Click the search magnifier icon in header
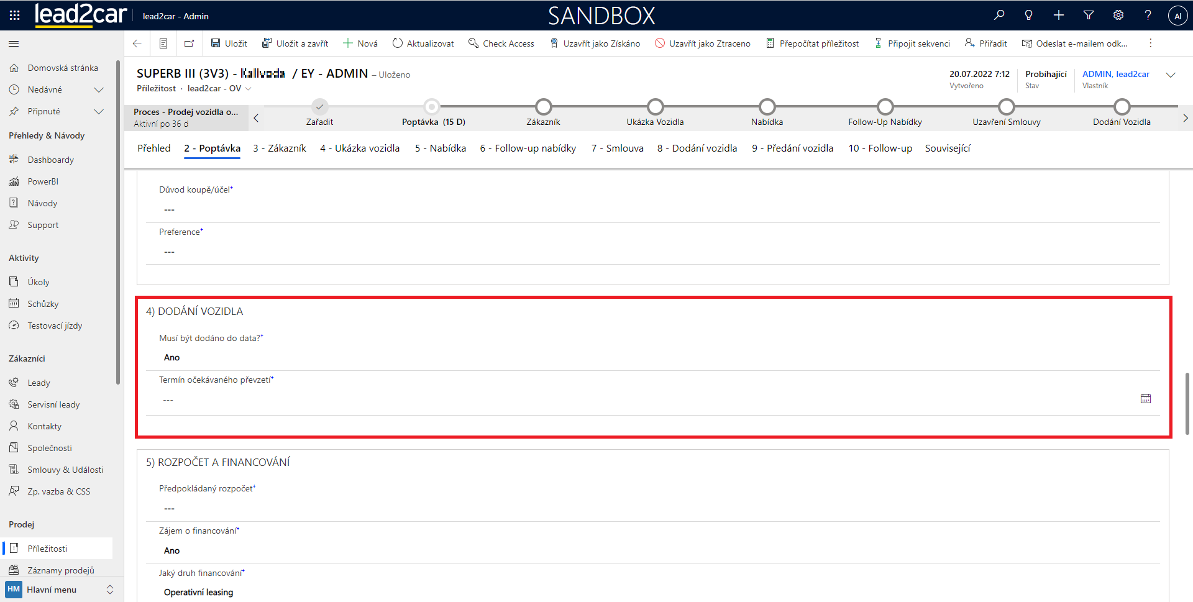This screenshot has width=1193, height=602. 999,16
